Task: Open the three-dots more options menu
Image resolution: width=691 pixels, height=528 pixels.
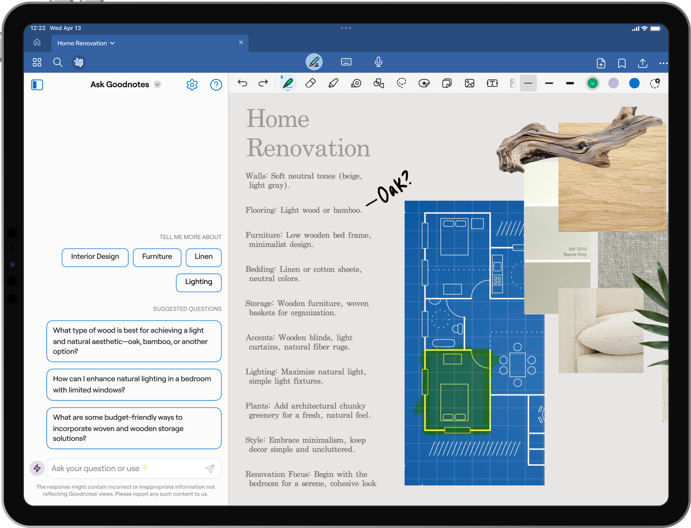Action: tap(663, 63)
